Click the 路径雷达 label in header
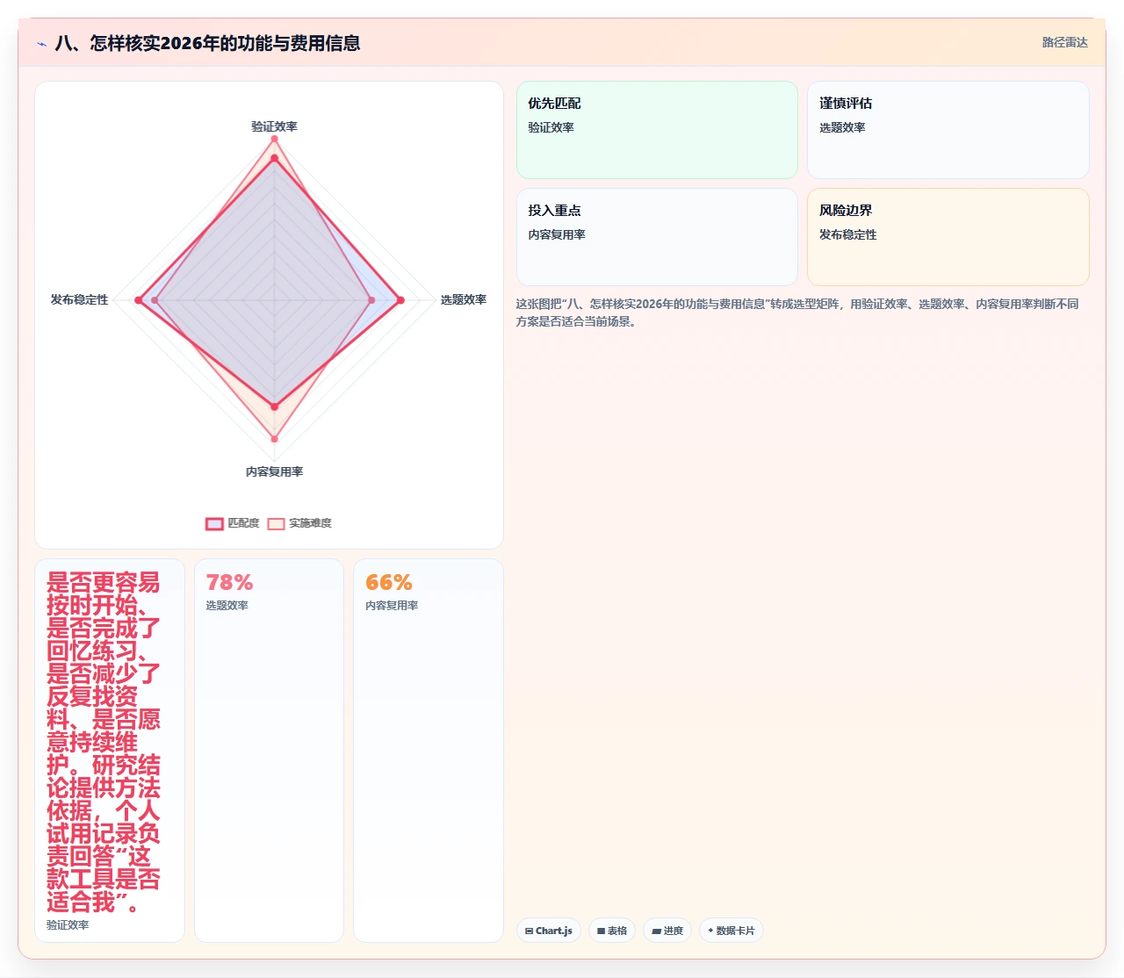Image resolution: width=1124 pixels, height=978 pixels. click(1064, 42)
